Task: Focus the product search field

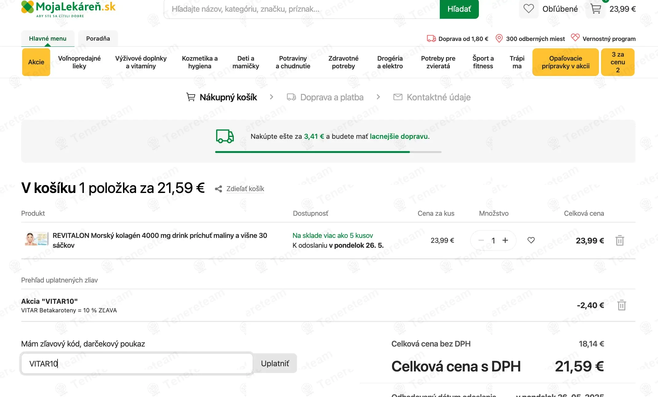Action: [302, 9]
